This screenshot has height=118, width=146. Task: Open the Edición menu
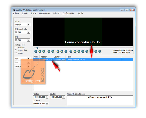[x=25, y=13]
